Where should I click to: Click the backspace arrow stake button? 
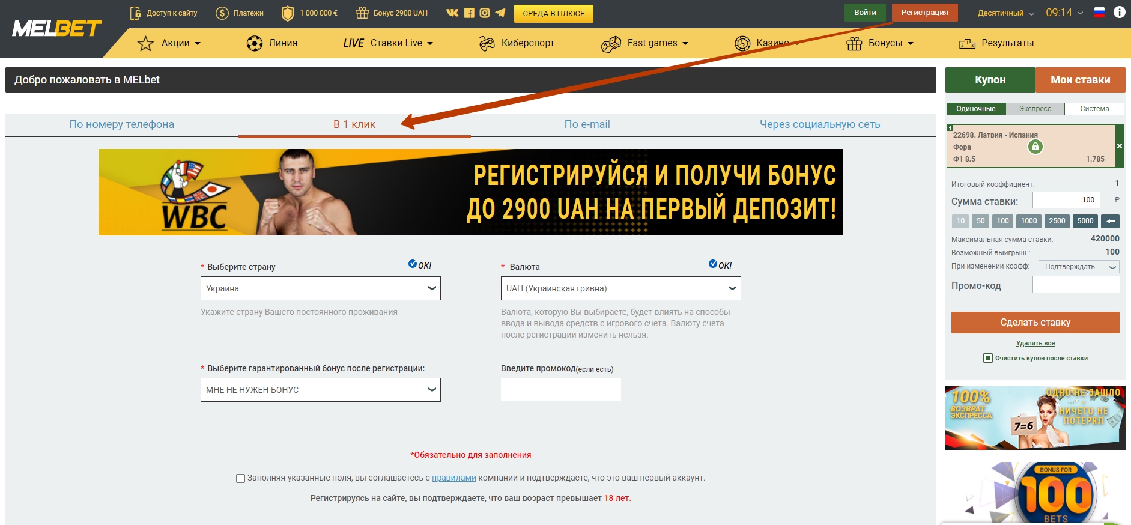coord(1111,221)
